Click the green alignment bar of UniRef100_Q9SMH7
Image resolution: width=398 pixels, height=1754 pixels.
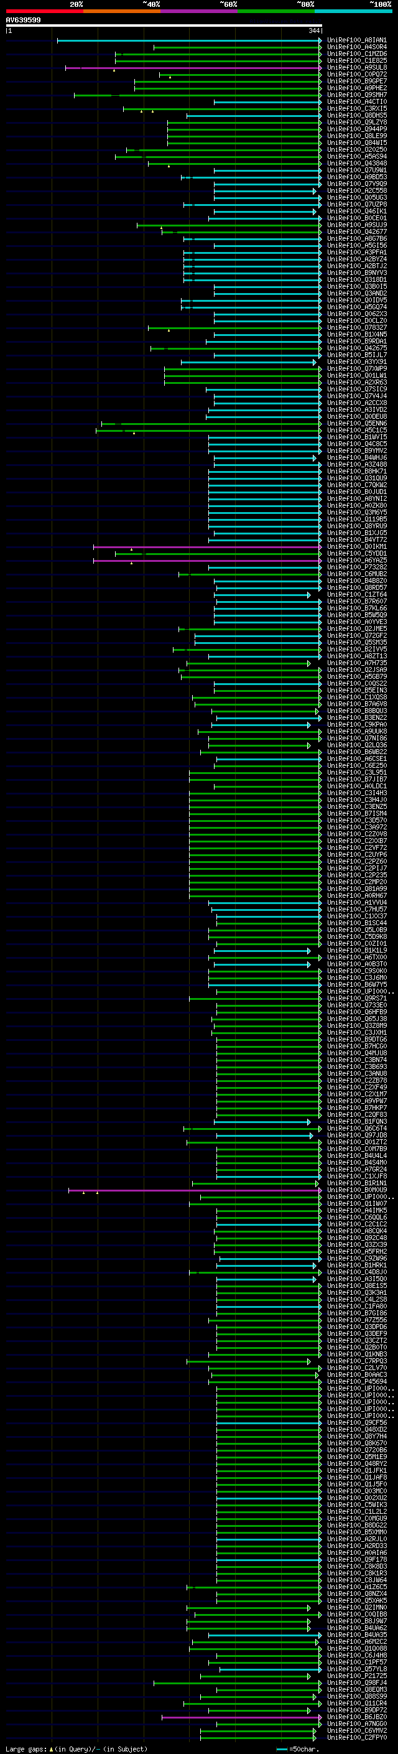(x=197, y=95)
